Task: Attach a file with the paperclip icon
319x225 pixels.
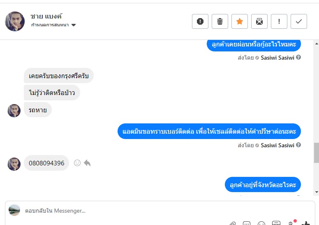Action: [233, 223]
